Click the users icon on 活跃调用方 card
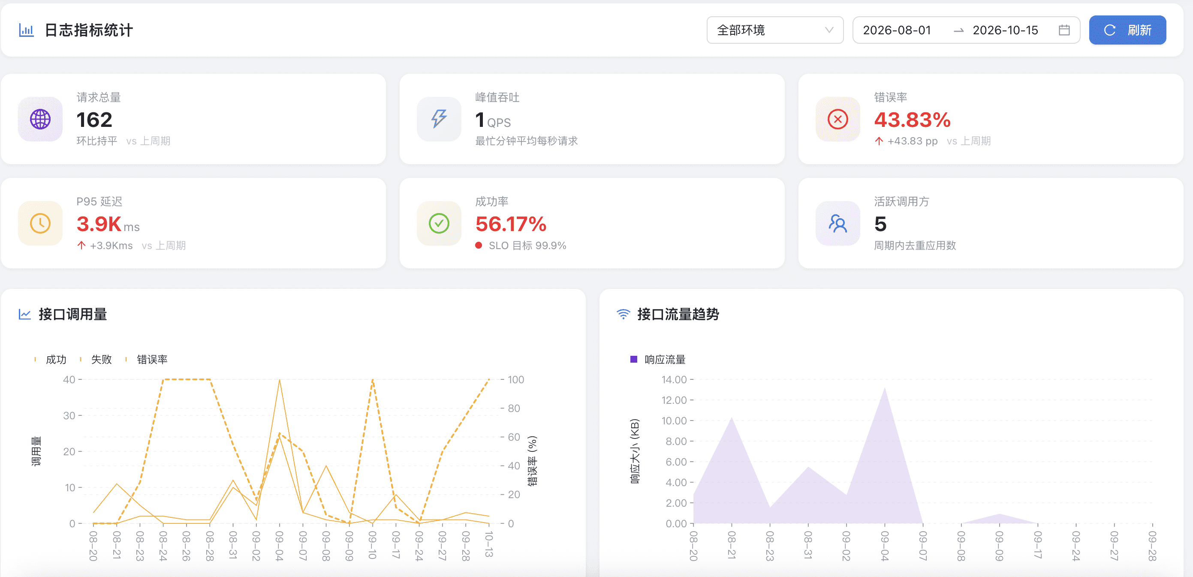 click(x=838, y=223)
